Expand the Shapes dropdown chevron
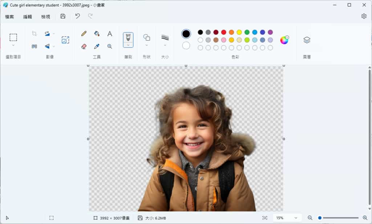Viewport: 372px width, 224px height. (147, 45)
